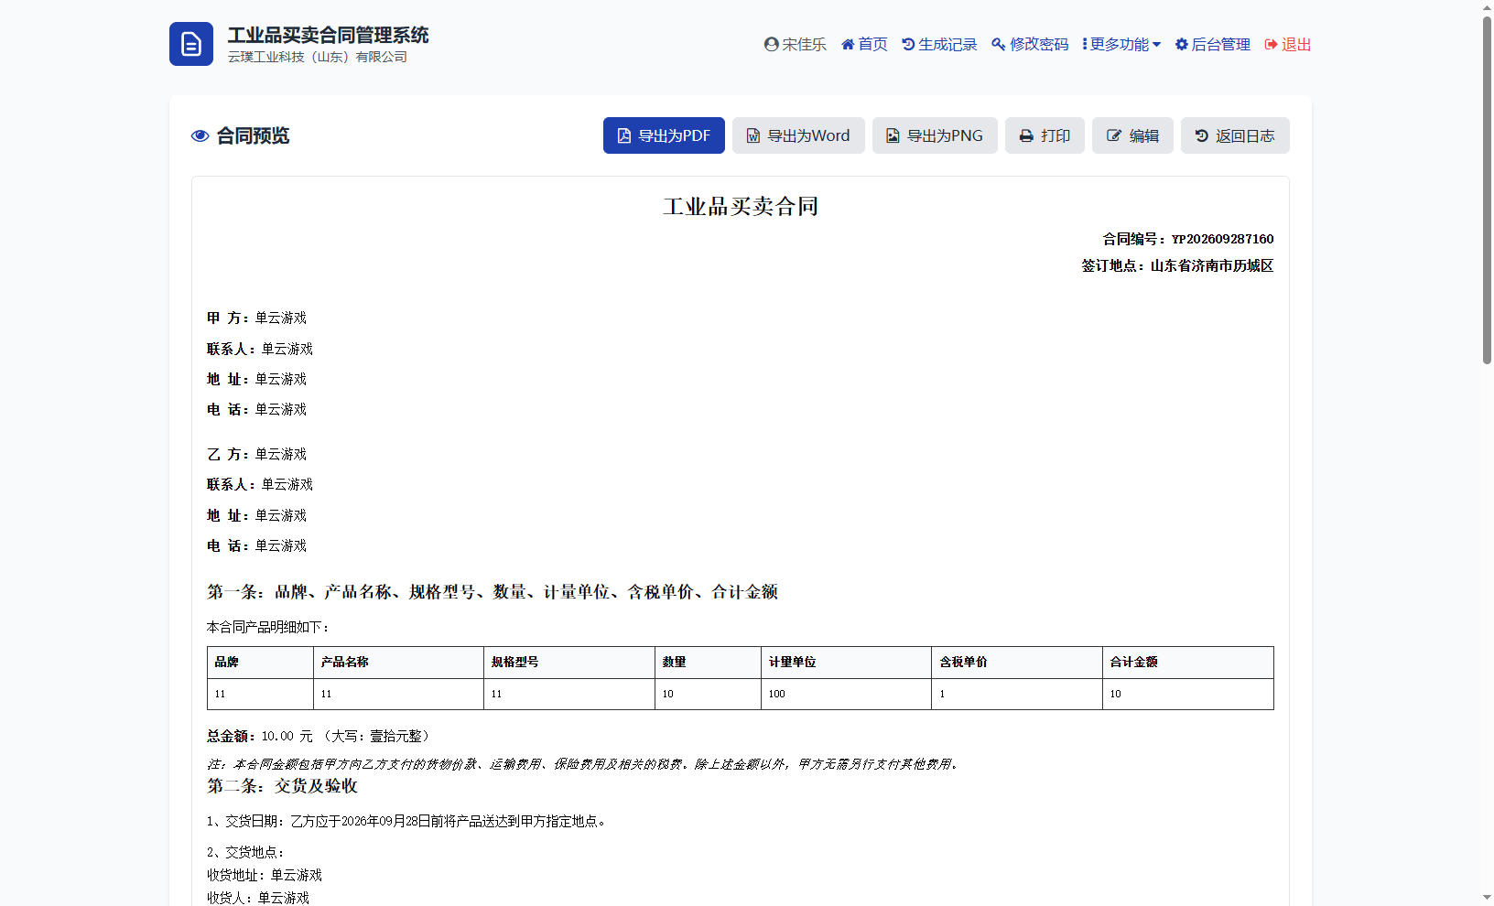Click the home icon next to 首页
Viewport: 1494px width, 906px height.
(848, 44)
